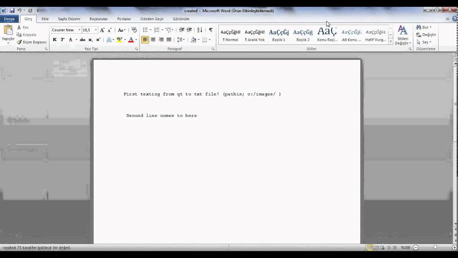Shrink font size with the small A icon
This screenshot has height=258, width=458.
pos(109,30)
